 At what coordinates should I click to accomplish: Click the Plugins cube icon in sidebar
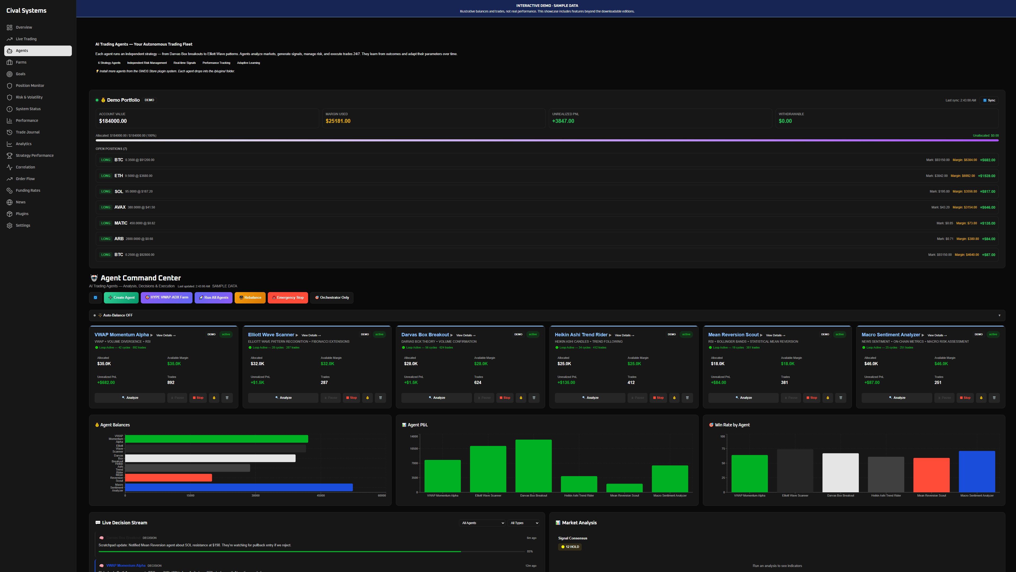[10, 214]
